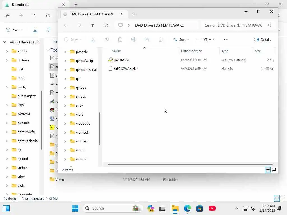Open YouTube app from taskbar
Screen dimensions: 287x215
tap(212, 208)
